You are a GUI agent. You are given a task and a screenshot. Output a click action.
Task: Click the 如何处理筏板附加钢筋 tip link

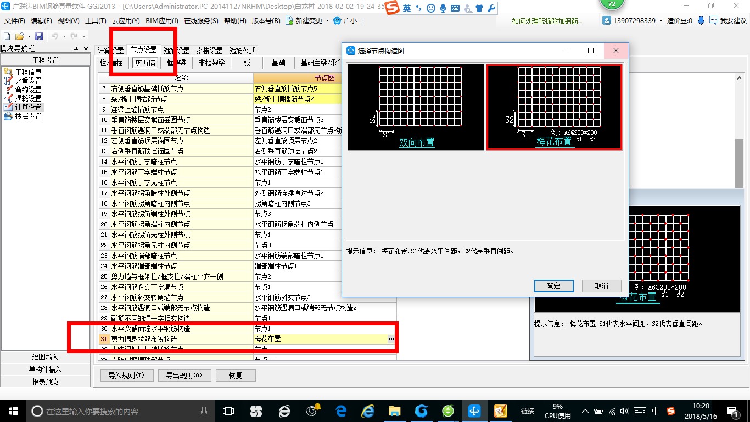546,21
